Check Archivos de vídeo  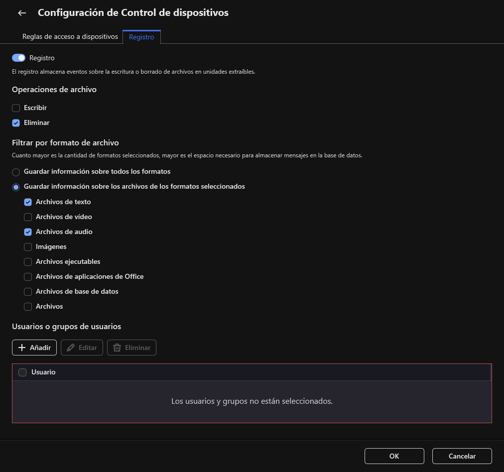tap(28, 217)
